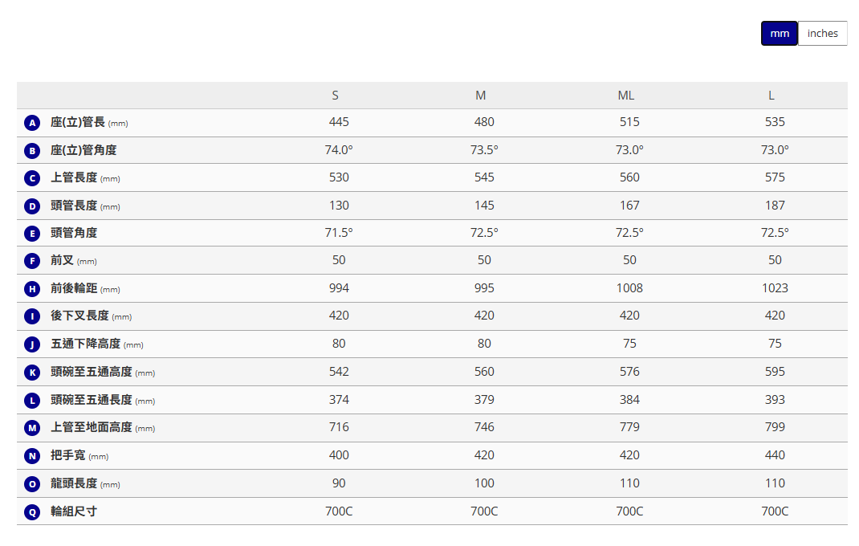
Task: Click the 龍頭長度 row label
Action: pyautogui.click(x=74, y=483)
